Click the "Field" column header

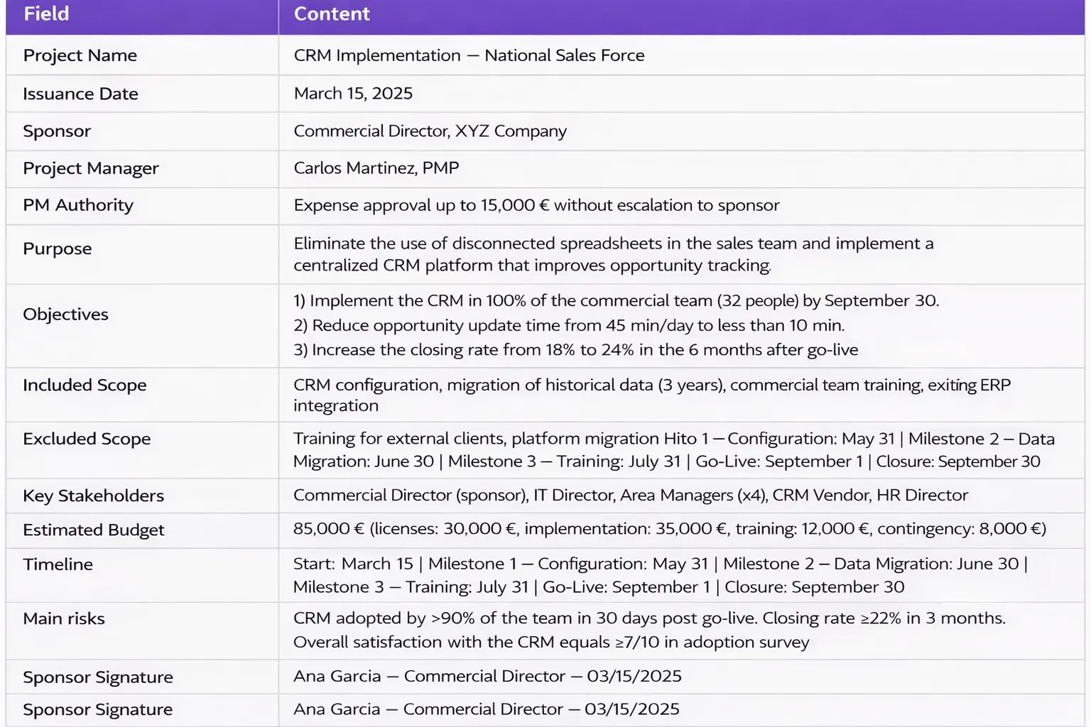(x=46, y=14)
